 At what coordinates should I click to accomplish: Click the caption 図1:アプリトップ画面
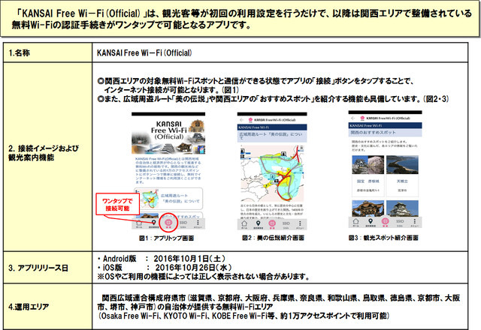click(167, 238)
